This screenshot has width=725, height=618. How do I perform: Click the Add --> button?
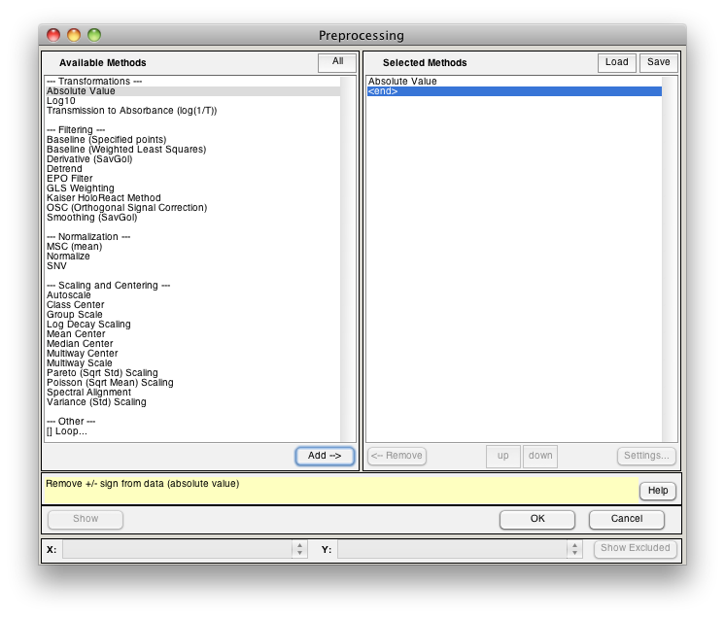click(x=325, y=456)
